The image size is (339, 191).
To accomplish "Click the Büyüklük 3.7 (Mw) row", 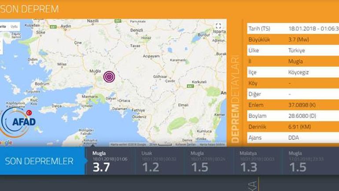I will (292, 40).
